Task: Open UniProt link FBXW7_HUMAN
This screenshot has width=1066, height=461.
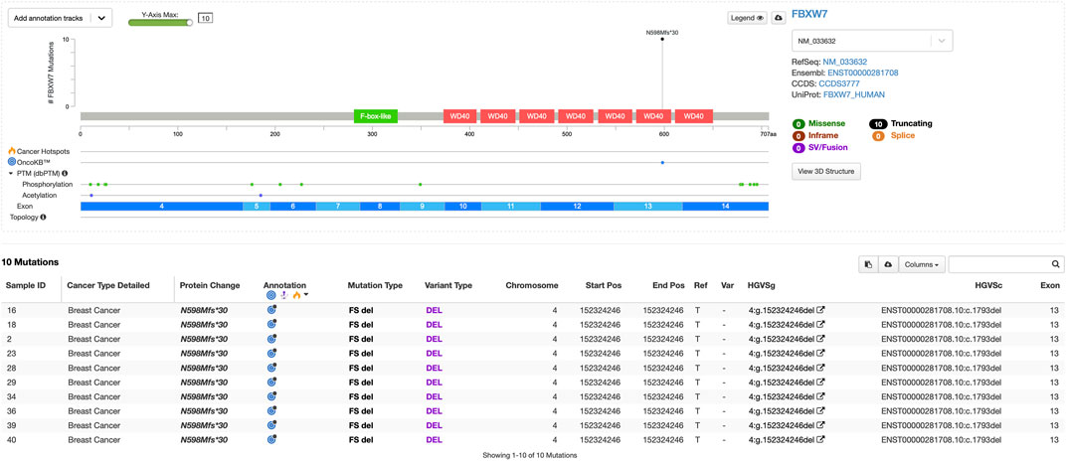Action: tap(856, 94)
